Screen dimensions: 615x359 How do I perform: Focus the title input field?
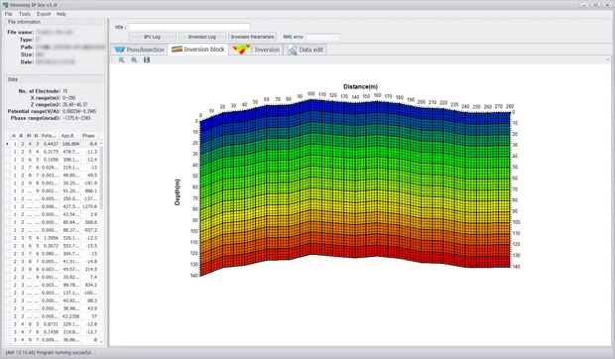[x=189, y=27]
